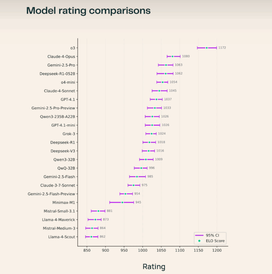272x274 pixels.
Task: Click the green ELO Score legend dot
Action: coord(199,241)
